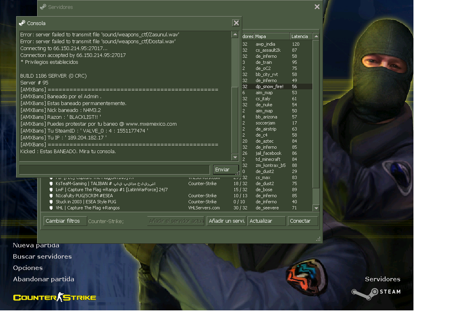Click the bb_arizona map row

[x=277, y=117]
